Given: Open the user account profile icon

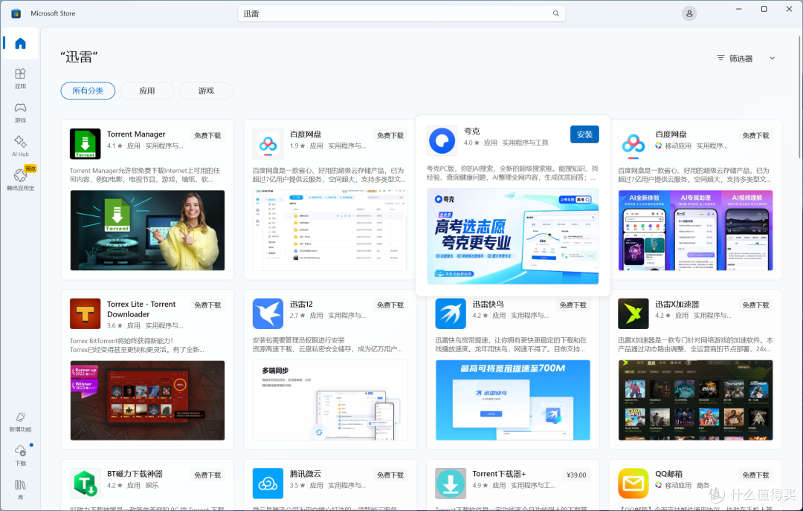Looking at the screenshot, I should [x=688, y=14].
